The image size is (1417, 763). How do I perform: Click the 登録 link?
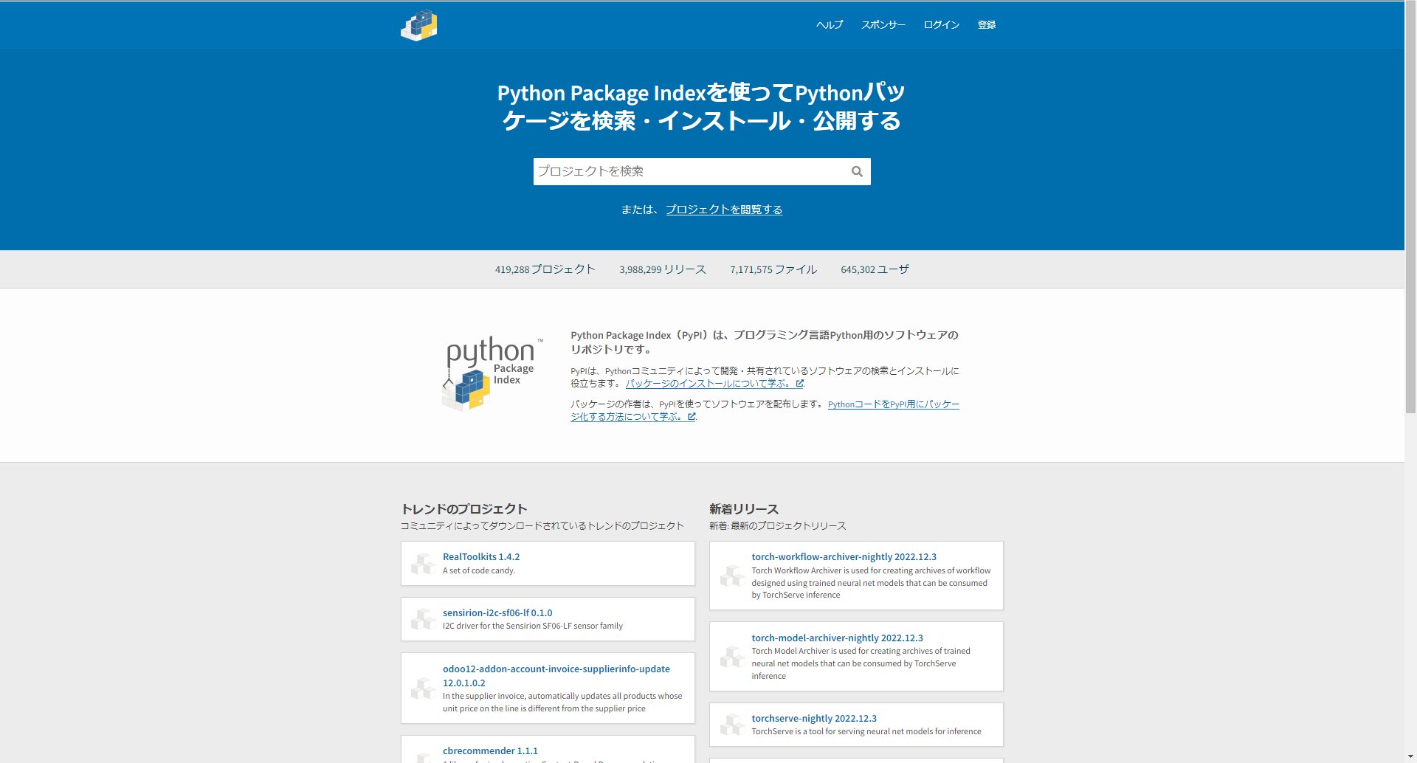pos(986,24)
